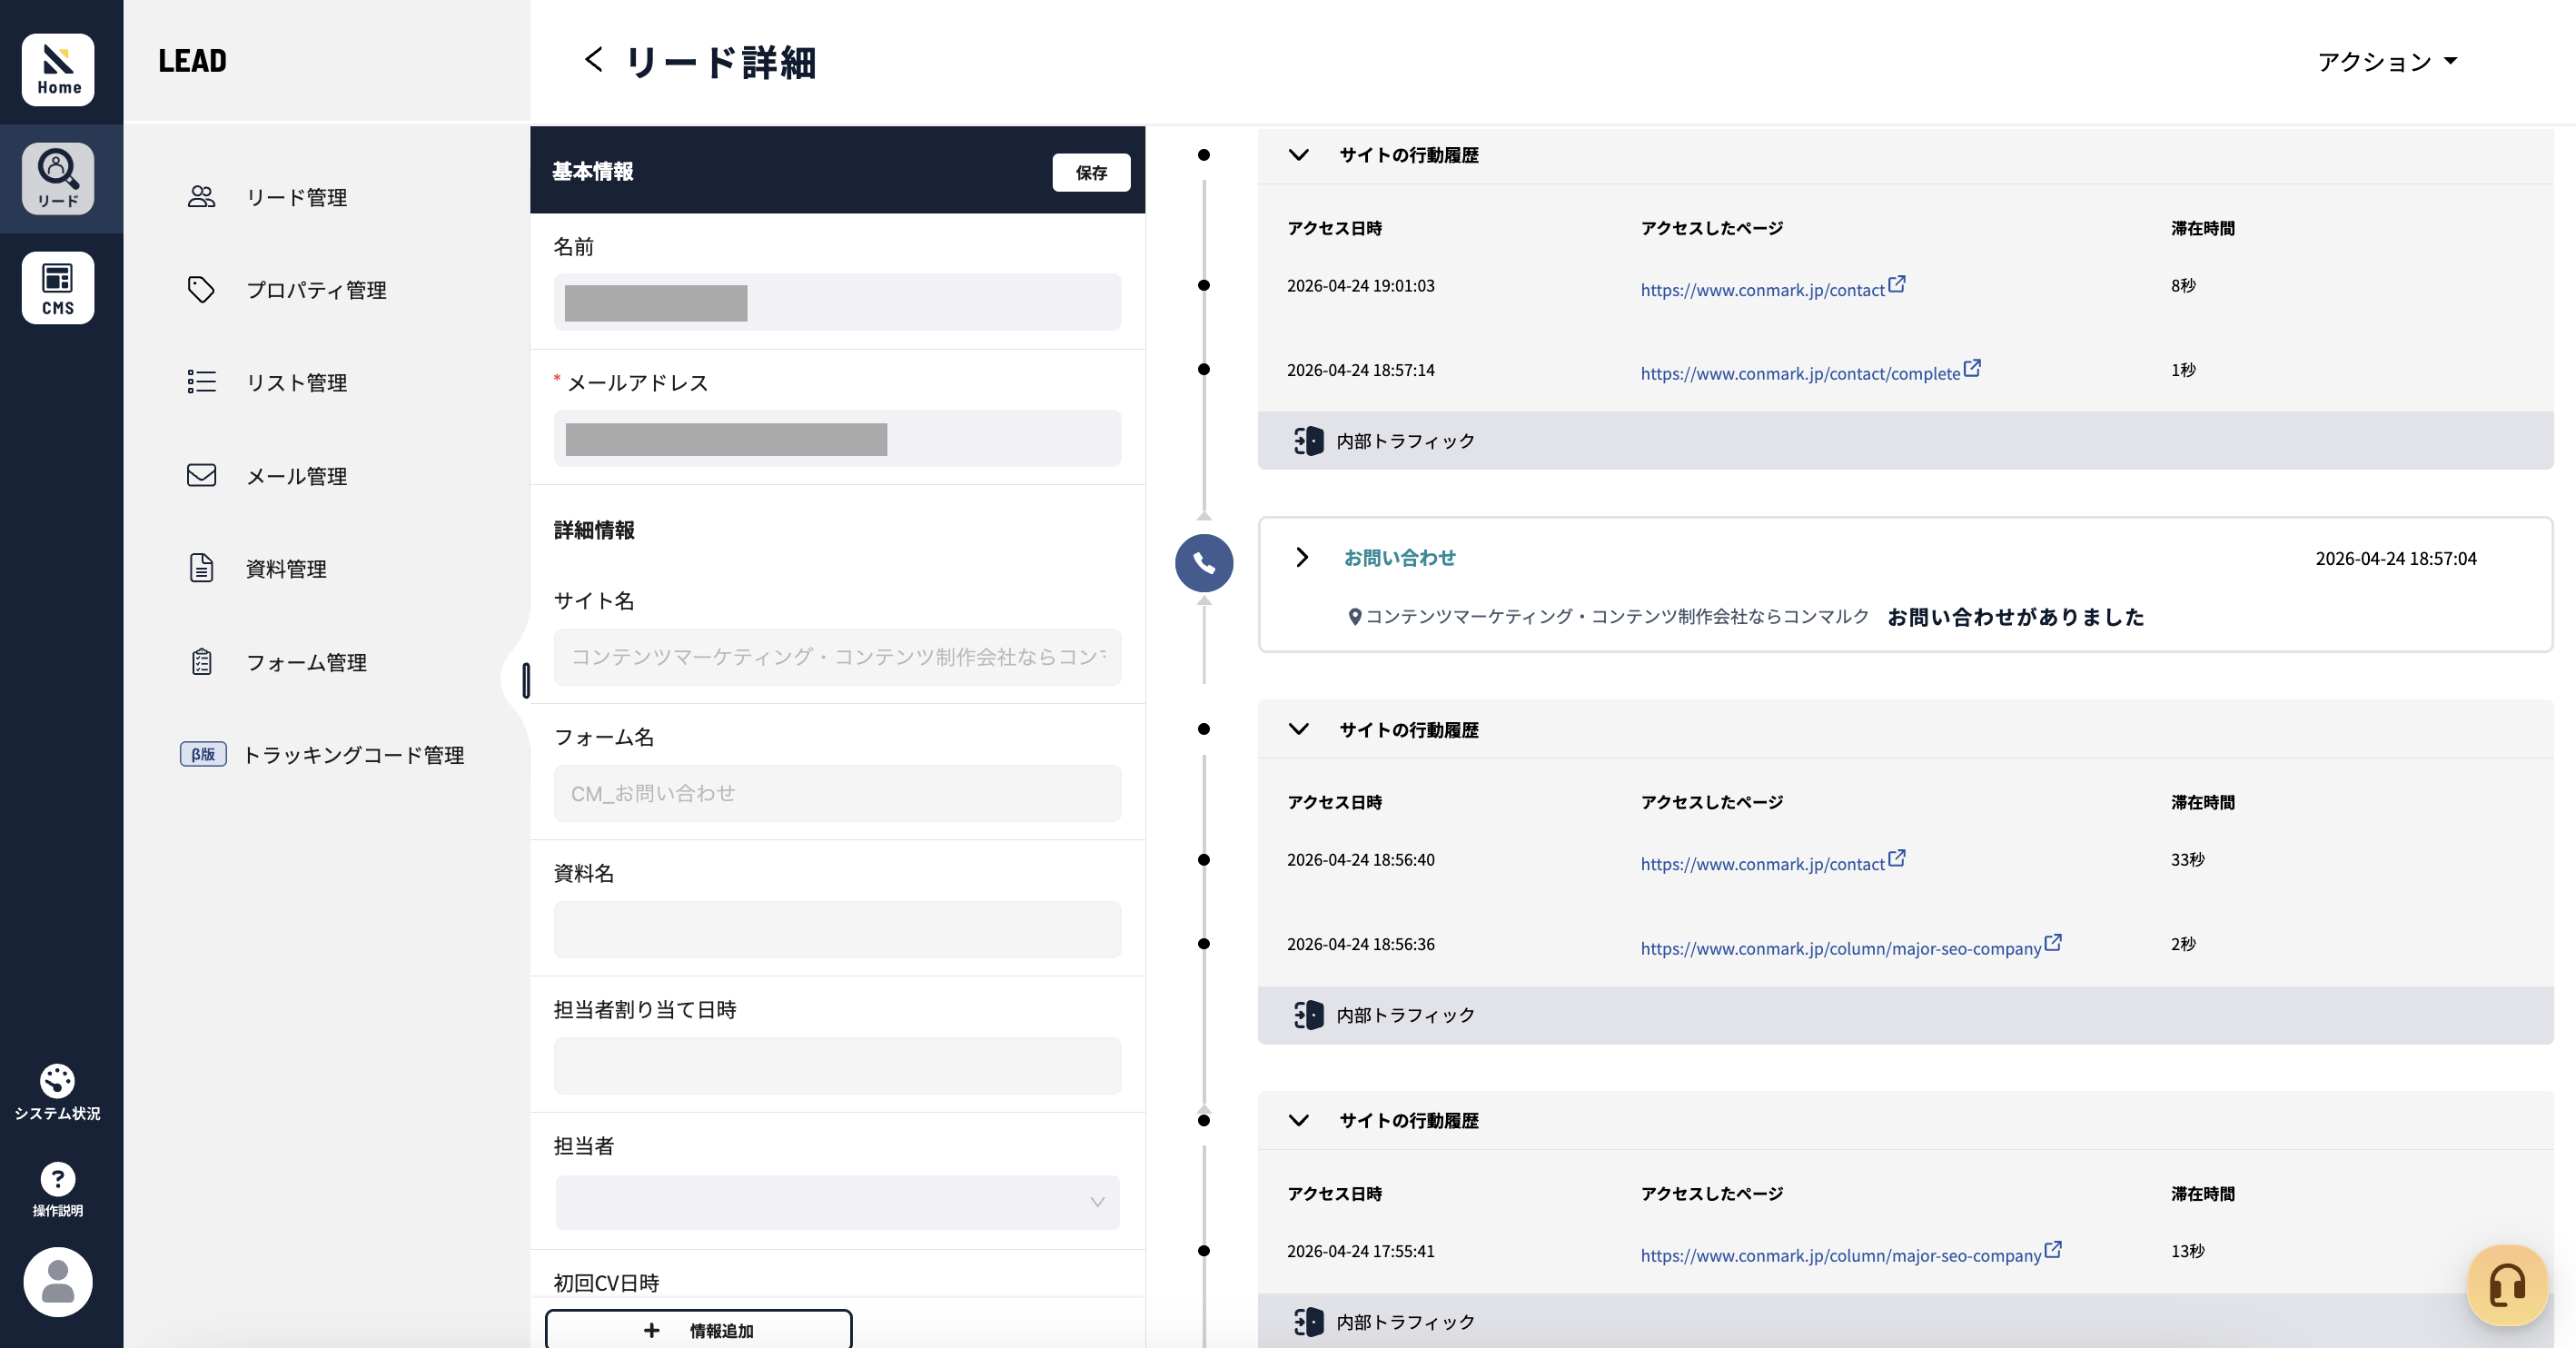Screen dimensions: 2576x1348
Task: Open 資料管理 in the LEAD menu
Action: pos(286,568)
